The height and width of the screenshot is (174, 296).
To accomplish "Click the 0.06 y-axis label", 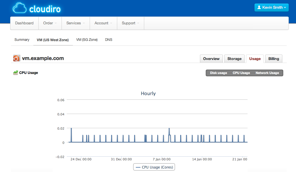I will coord(61,100).
